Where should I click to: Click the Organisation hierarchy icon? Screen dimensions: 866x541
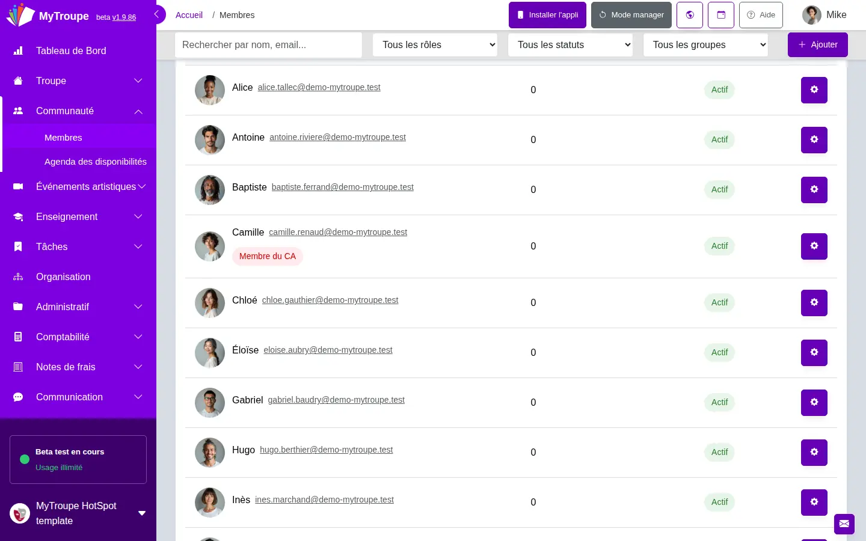coord(18,277)
